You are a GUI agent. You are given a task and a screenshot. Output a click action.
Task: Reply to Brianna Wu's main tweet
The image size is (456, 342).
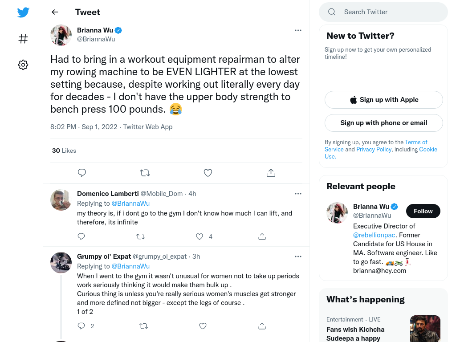click(82, 173)
